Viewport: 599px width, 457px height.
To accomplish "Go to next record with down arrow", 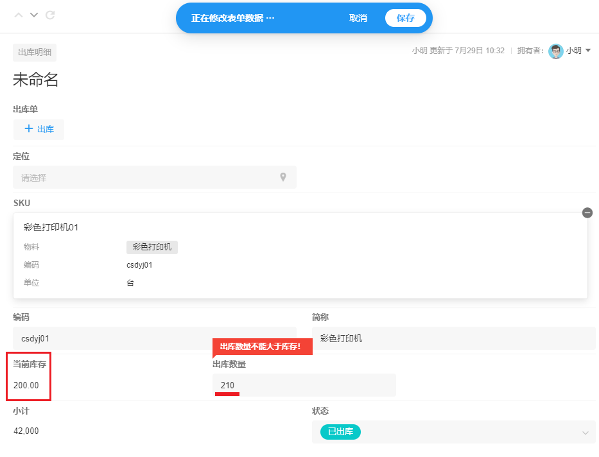I will point(34,15).
